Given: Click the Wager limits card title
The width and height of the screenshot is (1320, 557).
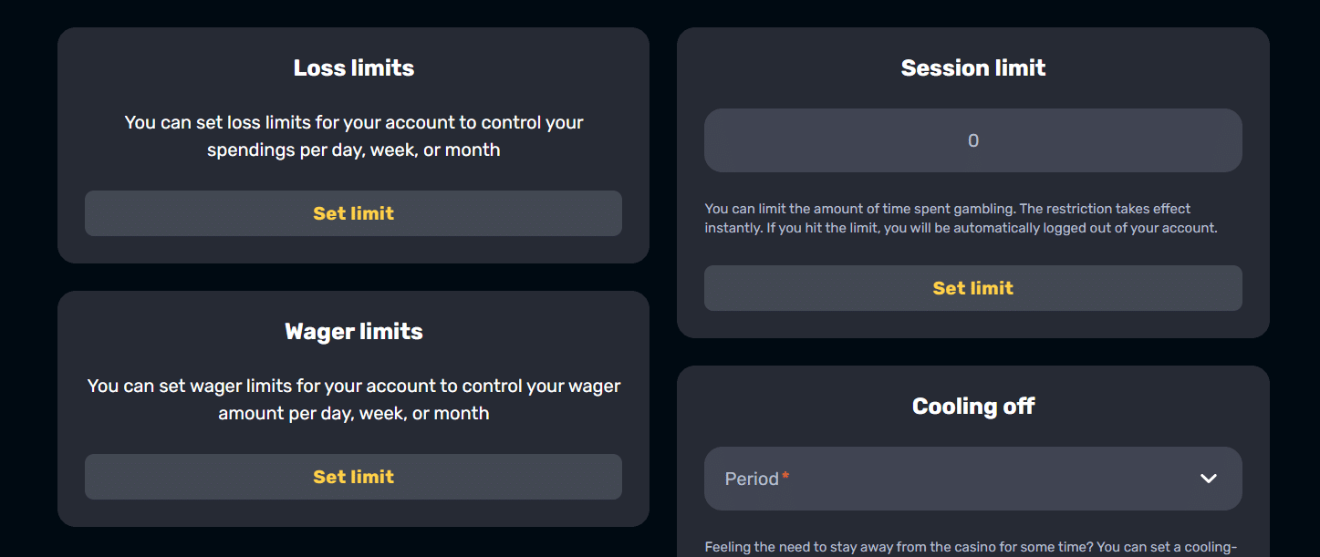Looking at the screenshot, I should [x=353, y=331].
